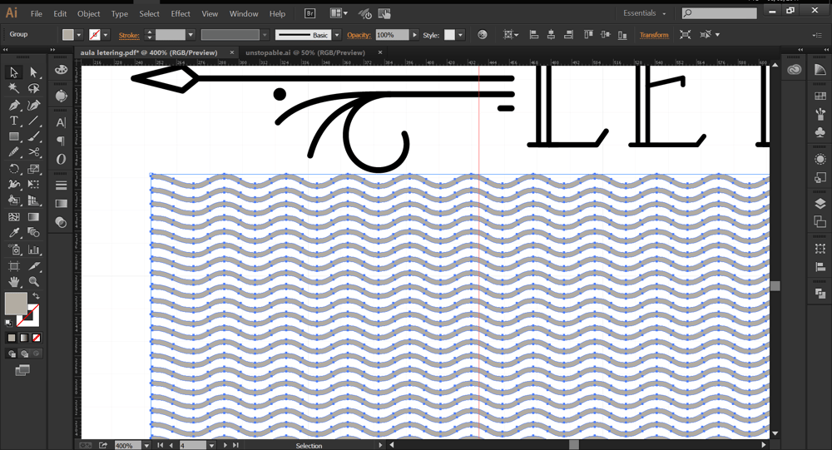Reset to default fill and stroke
The height and width of the screenshot is (450, 832).
[x=8, y=322]
